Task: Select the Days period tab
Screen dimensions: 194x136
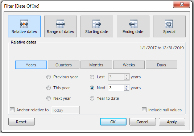Action: click(161, 65)
